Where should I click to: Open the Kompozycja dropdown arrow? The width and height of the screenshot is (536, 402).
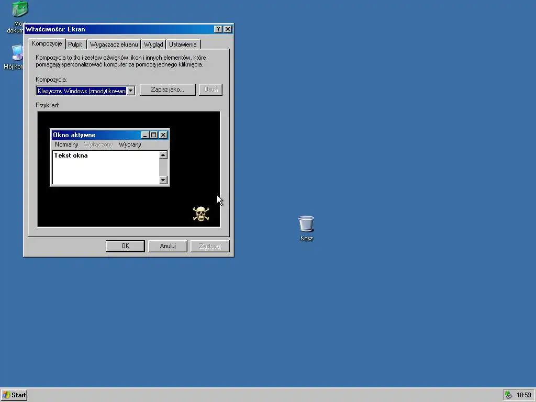tap(130, 91)
